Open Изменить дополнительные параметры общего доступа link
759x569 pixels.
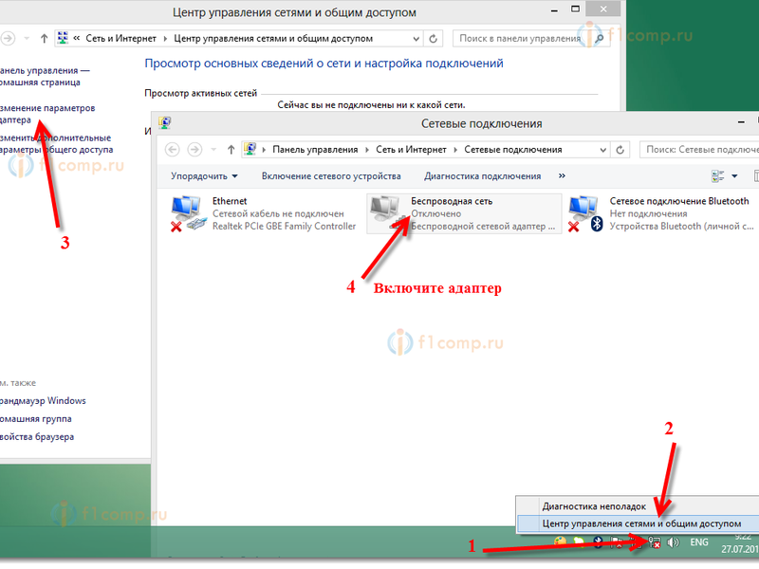click(x=57, y=144)
